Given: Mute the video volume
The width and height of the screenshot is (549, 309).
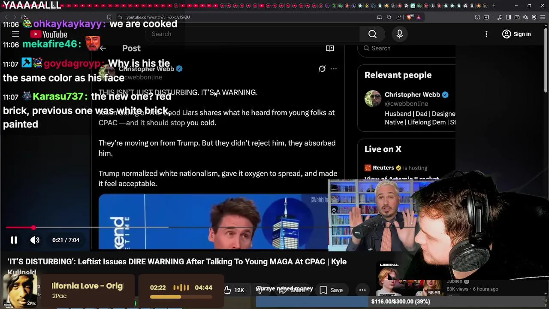Looking at the screenshot, I should tap(35, 240).
